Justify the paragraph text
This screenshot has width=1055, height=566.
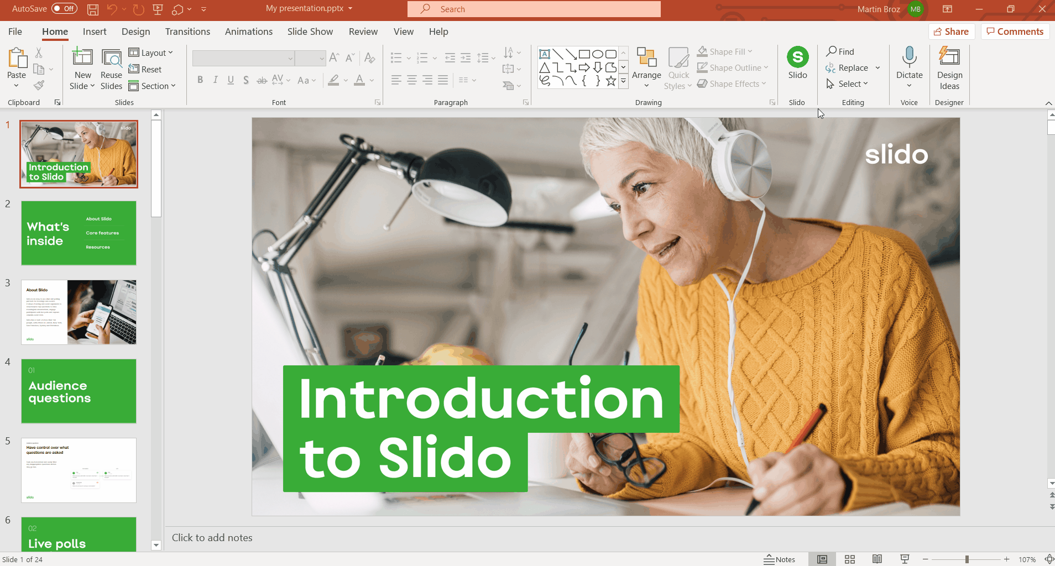point(443,80)
